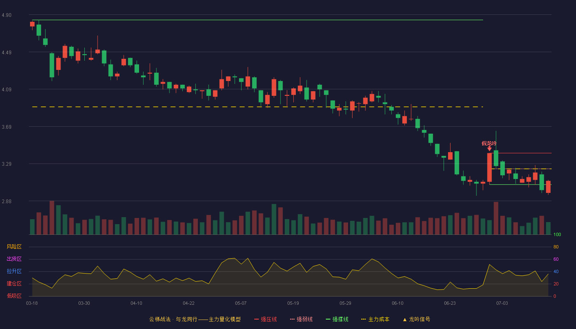Screen dimensions: 576x329
Task: Select the 风险区 zone label
Action: (x=14, y=247)
